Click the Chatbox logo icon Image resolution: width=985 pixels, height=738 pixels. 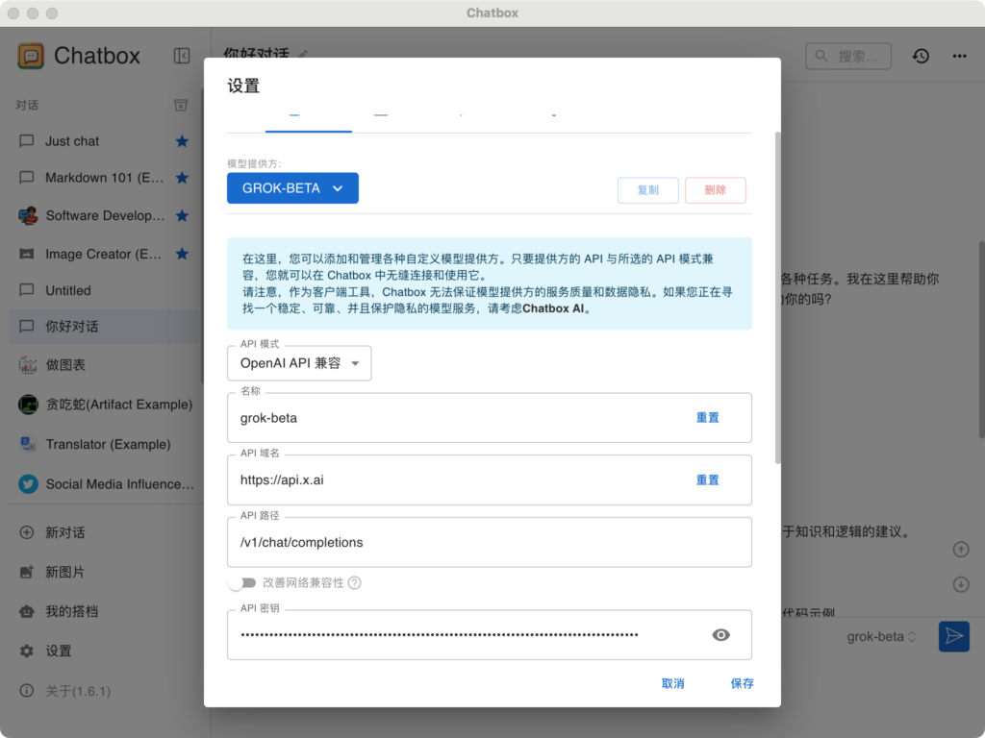[31, 56]
